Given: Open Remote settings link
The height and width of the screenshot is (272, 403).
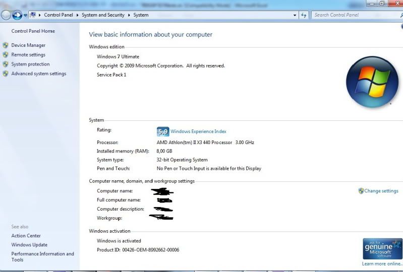Looking at the screenshot, I should click(x=28, y=55).
